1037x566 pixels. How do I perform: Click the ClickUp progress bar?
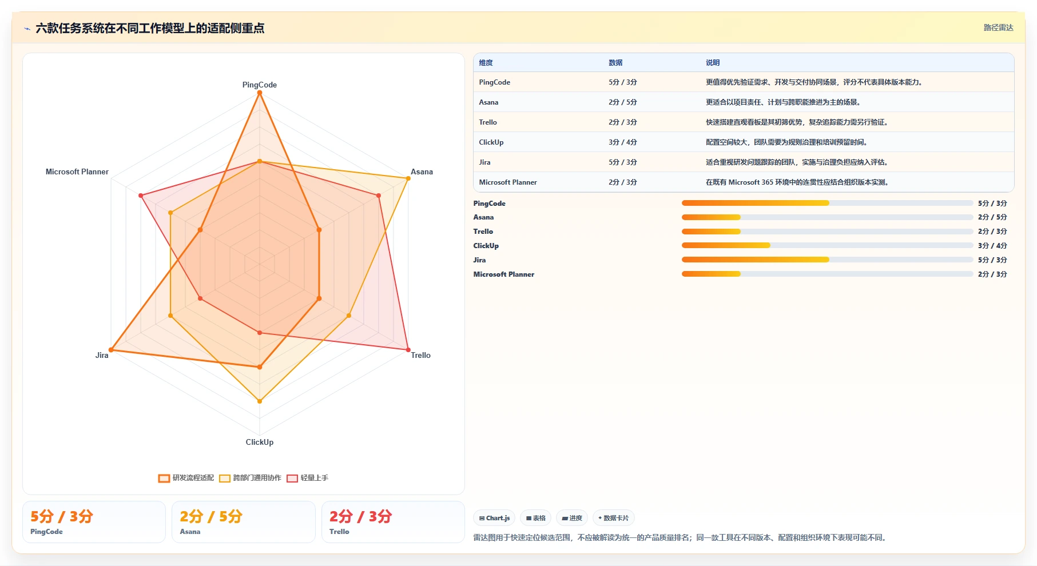pos(827,245)
